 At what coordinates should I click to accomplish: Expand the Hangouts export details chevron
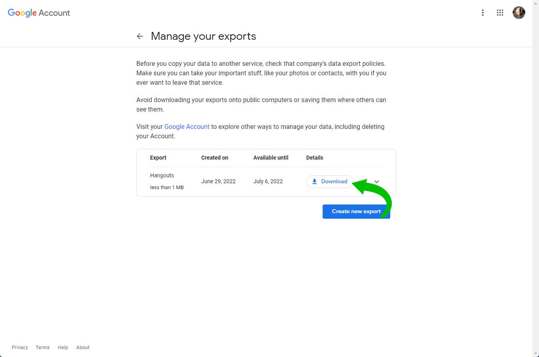tap(377, 182)
